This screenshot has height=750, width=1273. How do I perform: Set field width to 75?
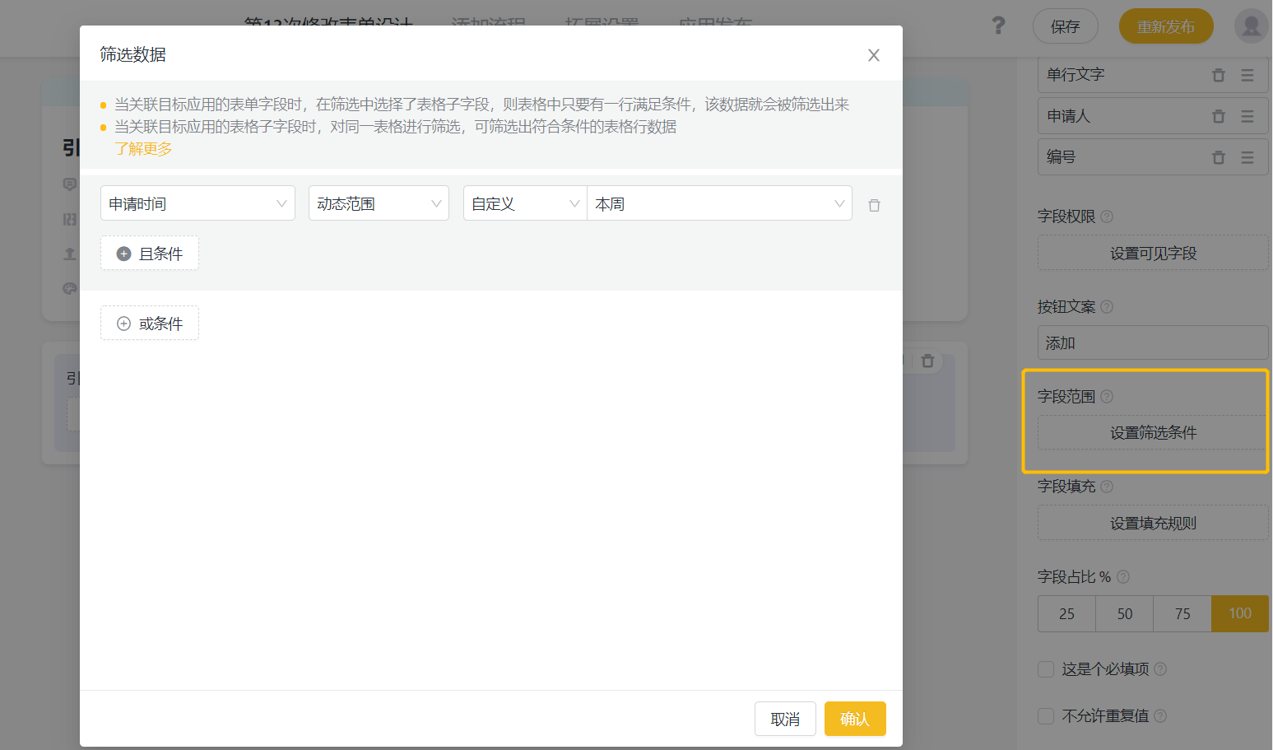tap(1182, 613)
